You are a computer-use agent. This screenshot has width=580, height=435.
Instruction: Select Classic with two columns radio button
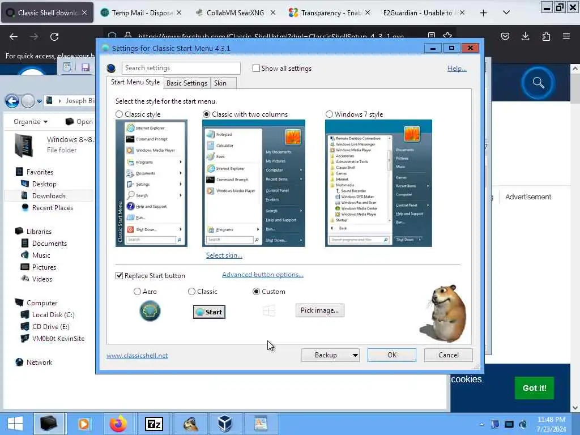point(206,114)
